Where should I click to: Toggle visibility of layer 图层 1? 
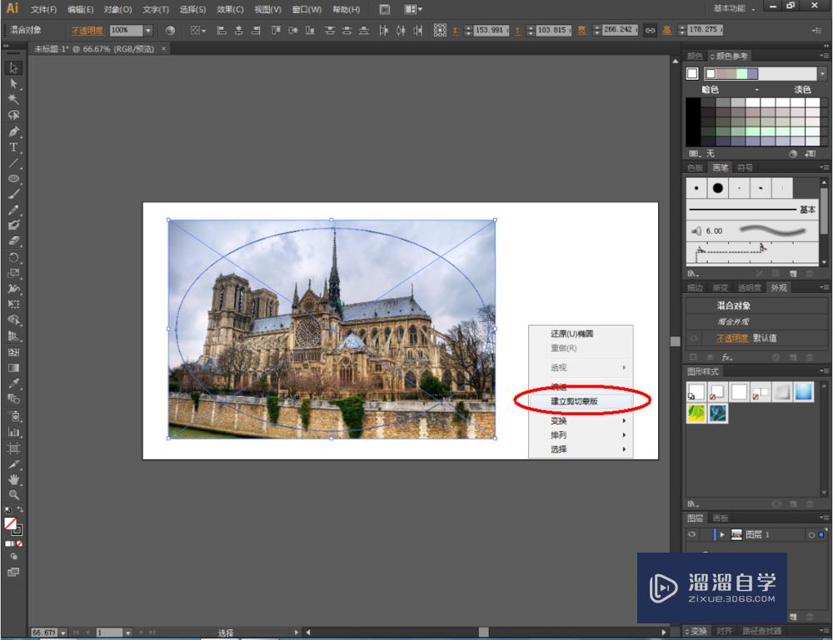tap(692, 534)
